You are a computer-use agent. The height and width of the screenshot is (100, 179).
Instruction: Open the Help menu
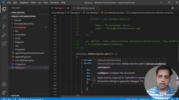pos(63,2)
